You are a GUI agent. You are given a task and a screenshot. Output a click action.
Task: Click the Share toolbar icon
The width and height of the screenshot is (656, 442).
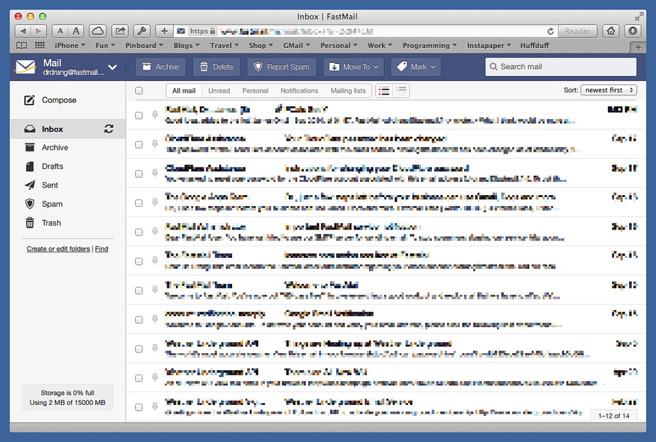coord(120,31)
